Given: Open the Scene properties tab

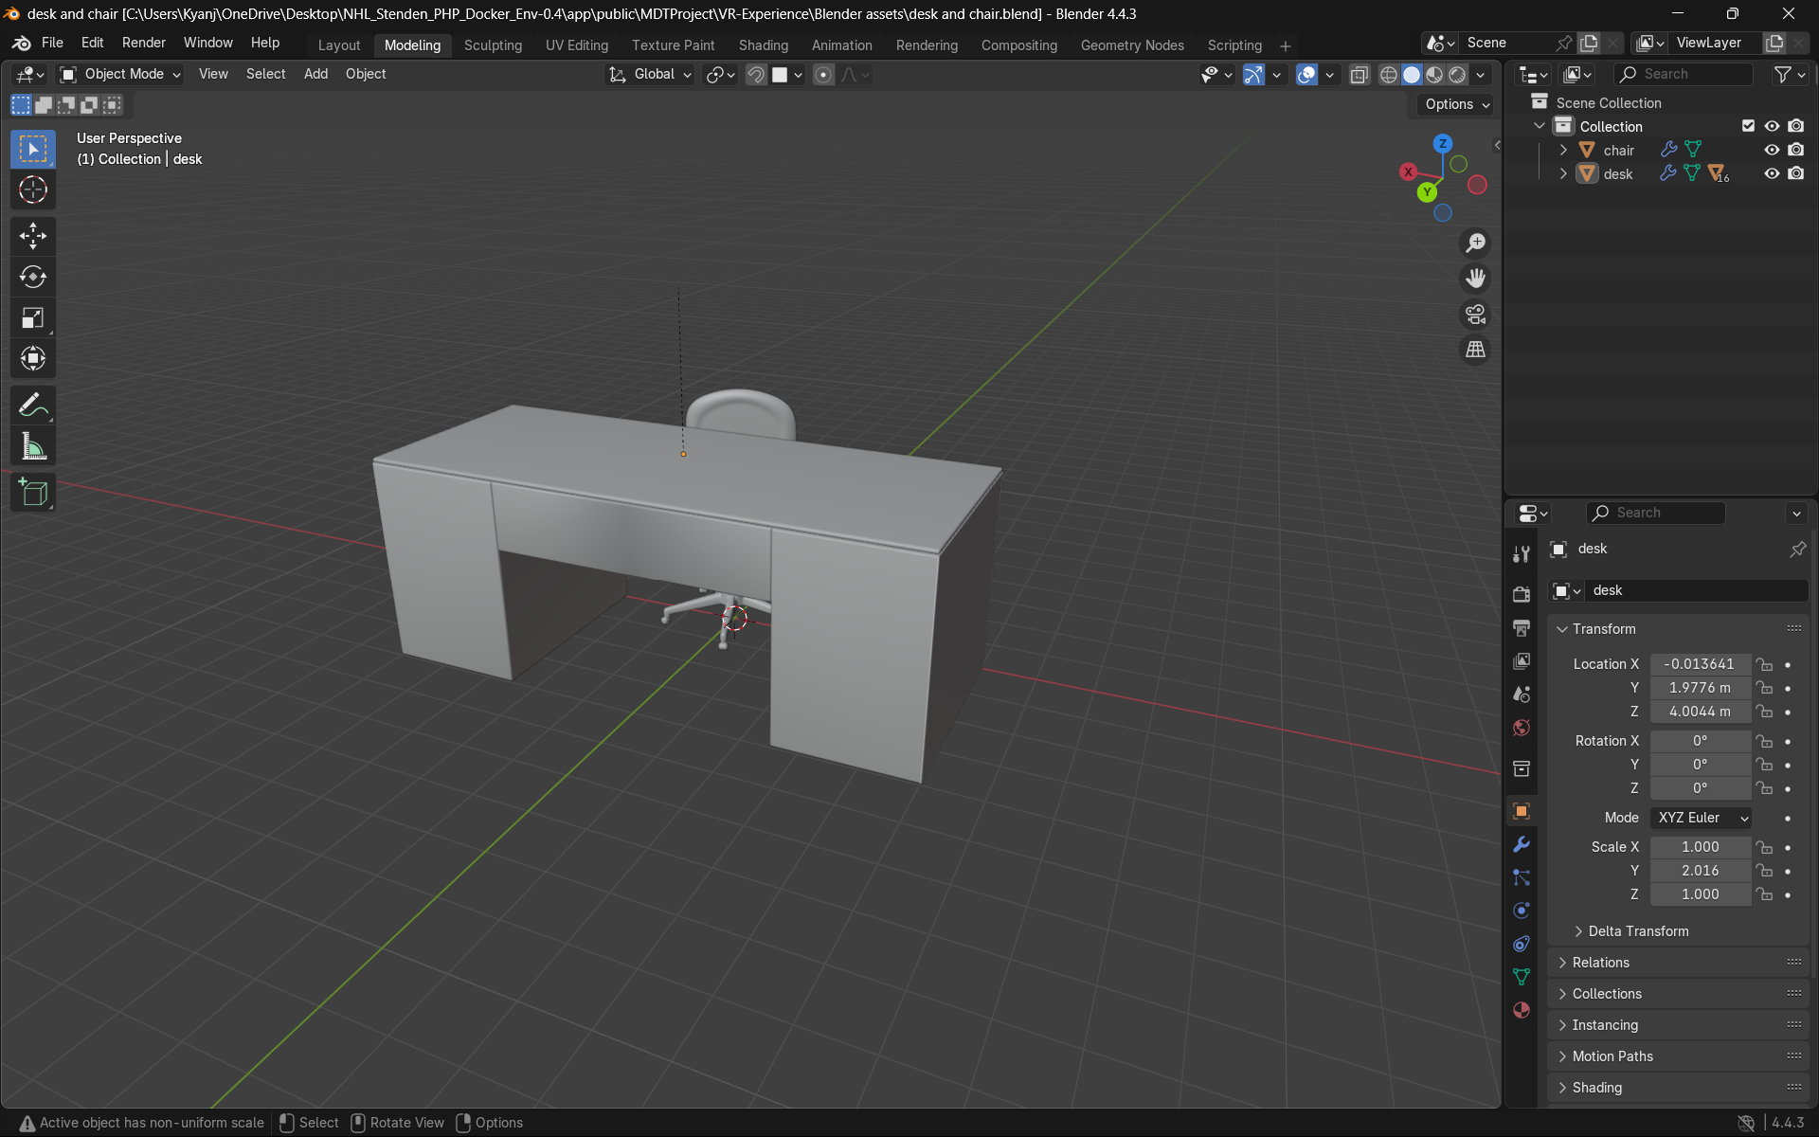Looking at the screenshot, I should click(1522, 694).
